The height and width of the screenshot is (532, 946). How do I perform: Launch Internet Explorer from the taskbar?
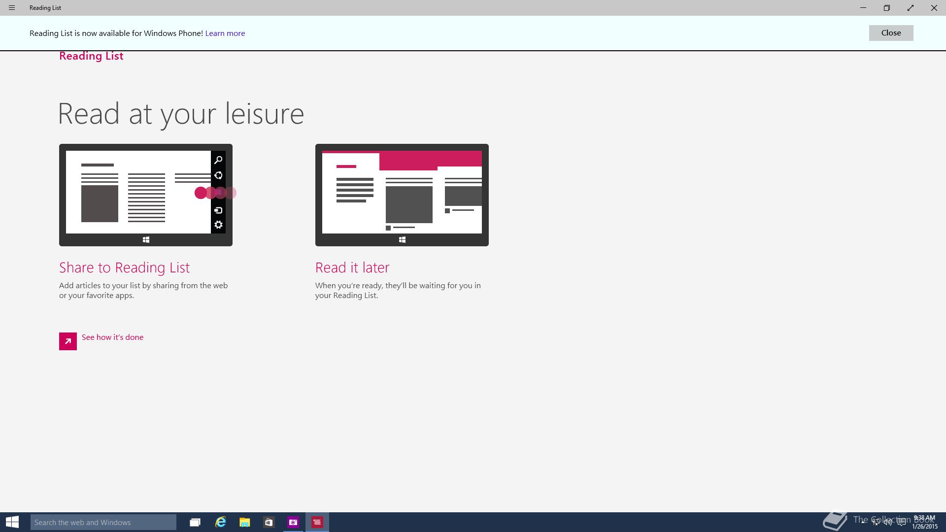220,522
